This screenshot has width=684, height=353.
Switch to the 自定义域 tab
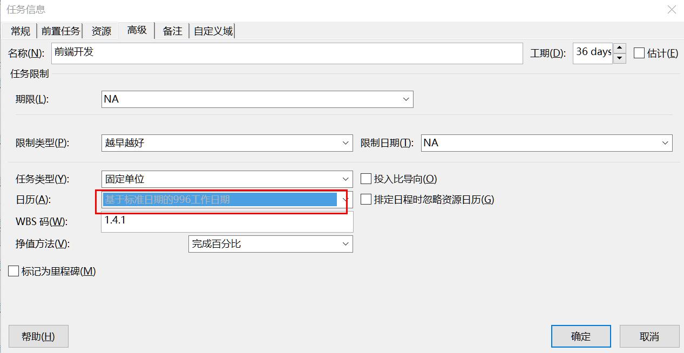click(x=213, y=31)
